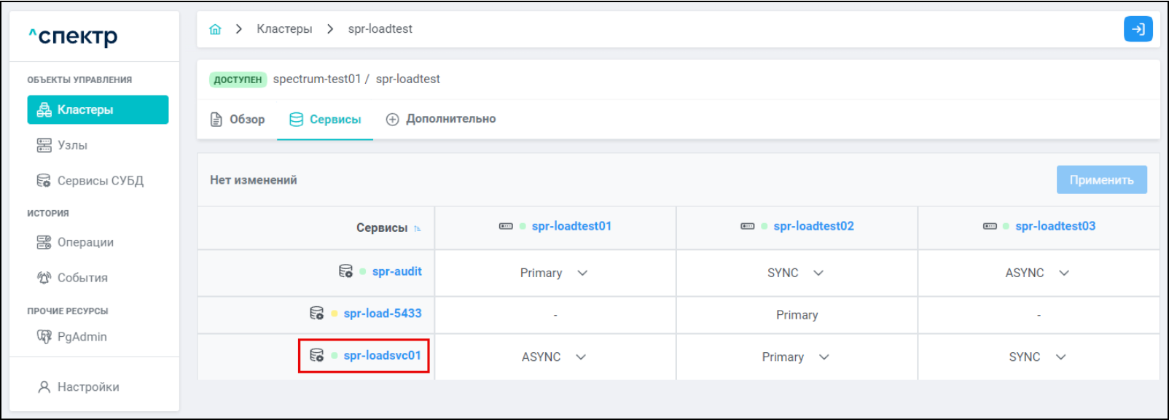Go to Узлы in the sidebar

tap(72, 145)
